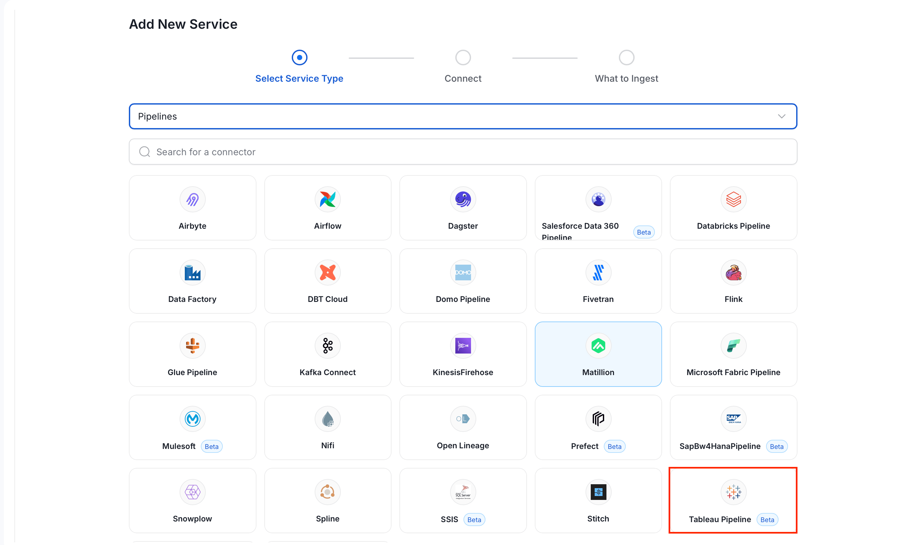Image resolution: width=910 pixels, height=545 pixels.
Task: Click the Prefect Beta badge
Action: click(614, 447)
